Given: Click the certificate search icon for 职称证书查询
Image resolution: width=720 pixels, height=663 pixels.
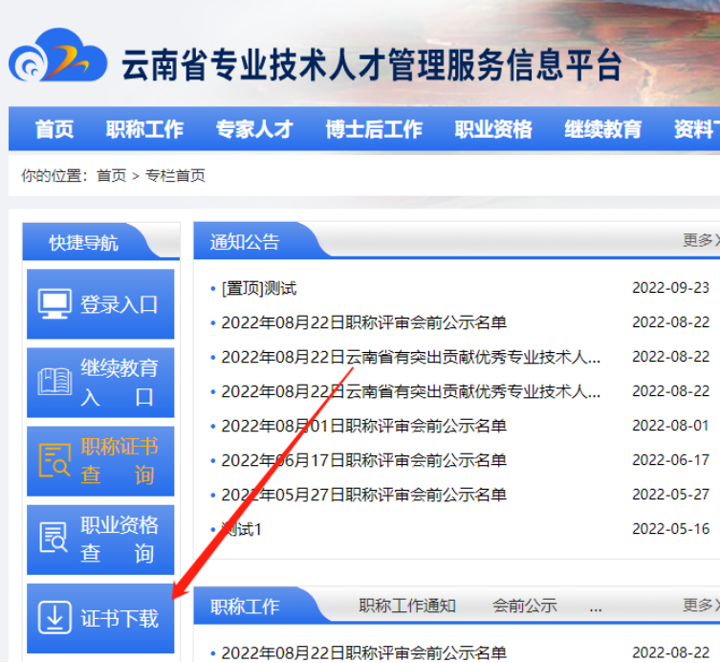Looking at the screenshot, I should [x=55, y=460].
